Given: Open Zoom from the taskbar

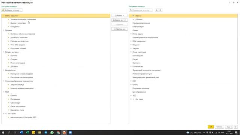Looking at the screenshot, I should pos(70,132).
